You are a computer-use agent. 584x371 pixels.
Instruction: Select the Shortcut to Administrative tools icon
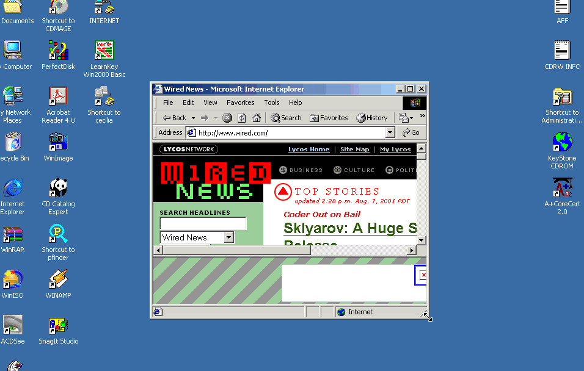(x=563, y=105)
